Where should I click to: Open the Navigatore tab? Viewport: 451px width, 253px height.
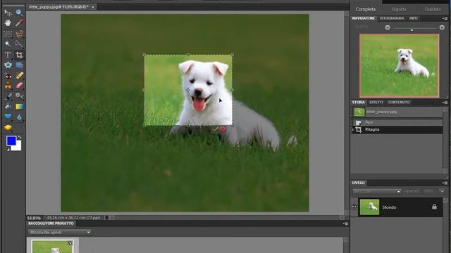pyautogui.click(x=364, y=18)
